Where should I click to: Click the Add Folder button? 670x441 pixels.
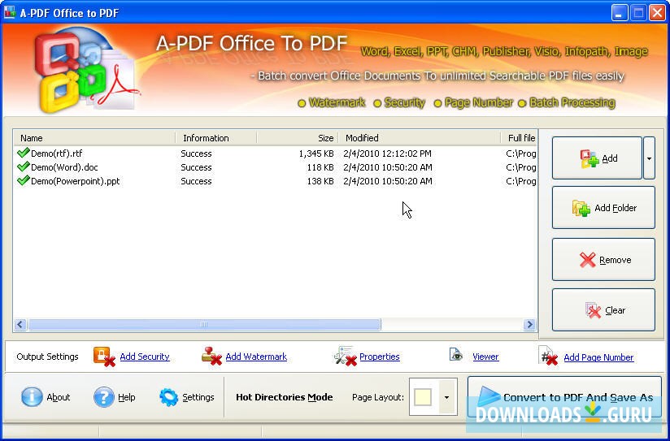tap(603, 208)
